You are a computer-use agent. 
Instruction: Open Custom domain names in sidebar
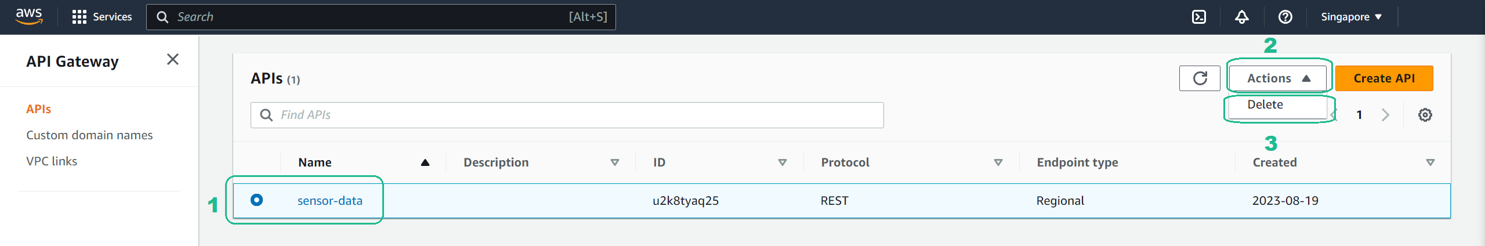tap(89, 135)
